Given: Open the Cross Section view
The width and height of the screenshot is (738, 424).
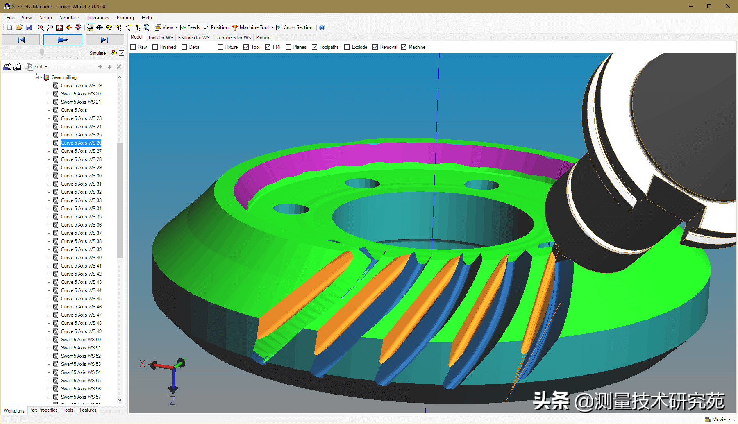Looking at the screenshot, I should pos(294,27).
